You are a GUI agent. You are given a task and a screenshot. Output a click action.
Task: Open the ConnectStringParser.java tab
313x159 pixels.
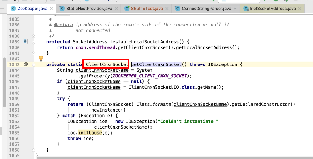(x=206, y=9)
